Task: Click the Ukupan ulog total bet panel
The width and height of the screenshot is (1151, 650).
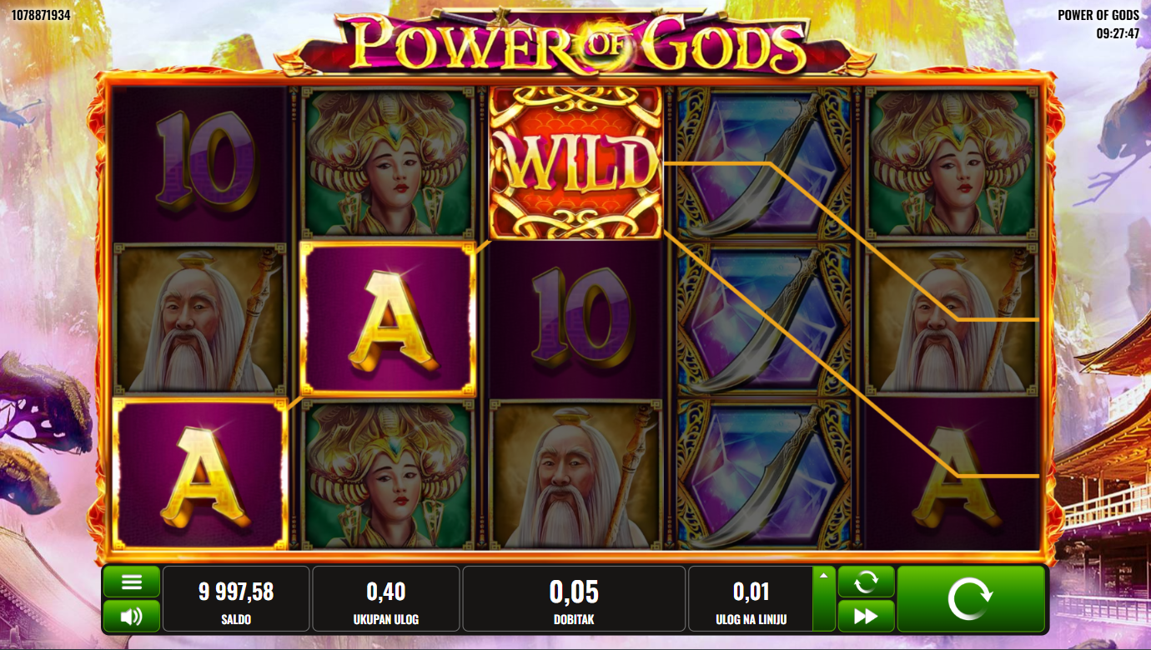Action: point(386,599)
